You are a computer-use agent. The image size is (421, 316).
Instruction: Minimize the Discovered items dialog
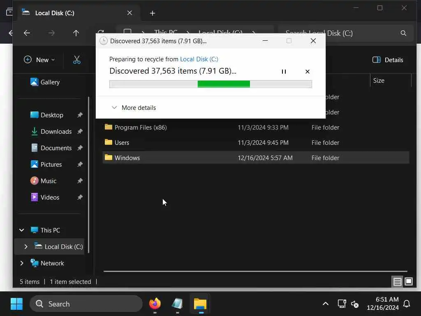point(265,41)
